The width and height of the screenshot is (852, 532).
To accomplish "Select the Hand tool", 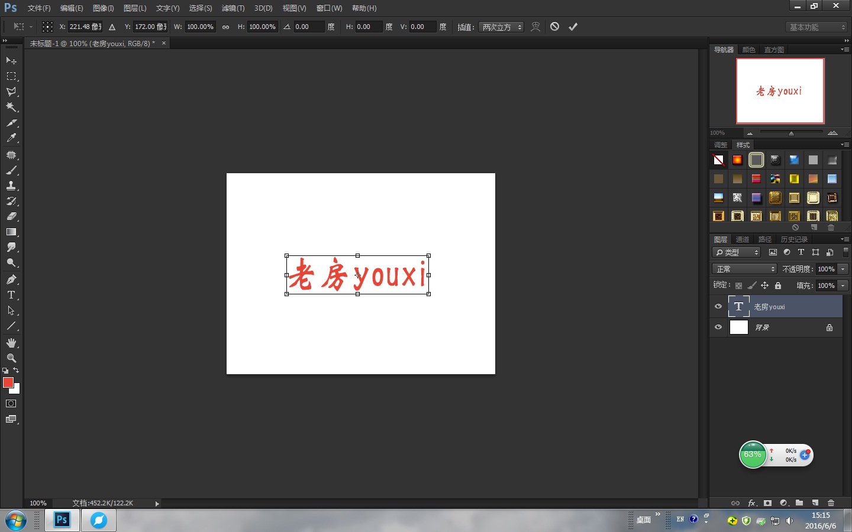I will [11, 343].
